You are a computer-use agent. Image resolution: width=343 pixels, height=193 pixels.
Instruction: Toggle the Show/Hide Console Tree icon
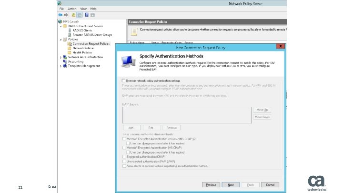point(80,15)
